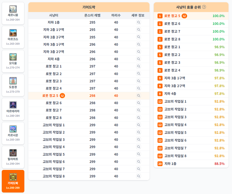Click 고브의 작업실 3 in efficiency ranking

pos(191,117)
